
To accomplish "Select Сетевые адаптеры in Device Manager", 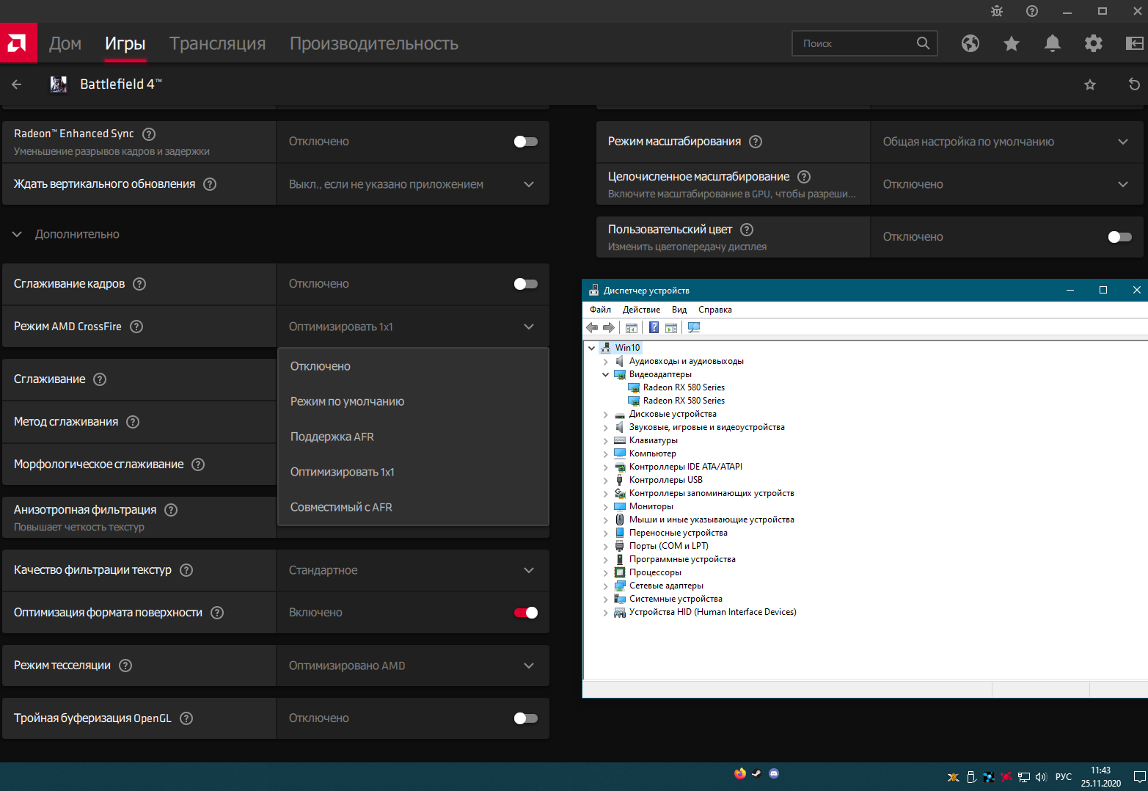I will pos(666,586).
